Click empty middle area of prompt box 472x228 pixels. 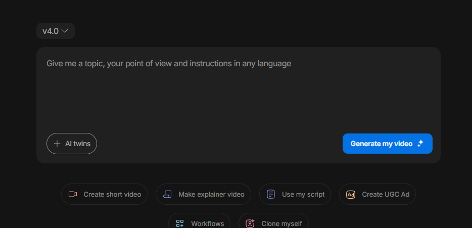[x=238, y=99]
